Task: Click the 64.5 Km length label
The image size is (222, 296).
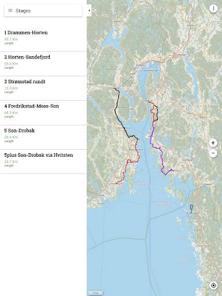Action: coord(11,113)
